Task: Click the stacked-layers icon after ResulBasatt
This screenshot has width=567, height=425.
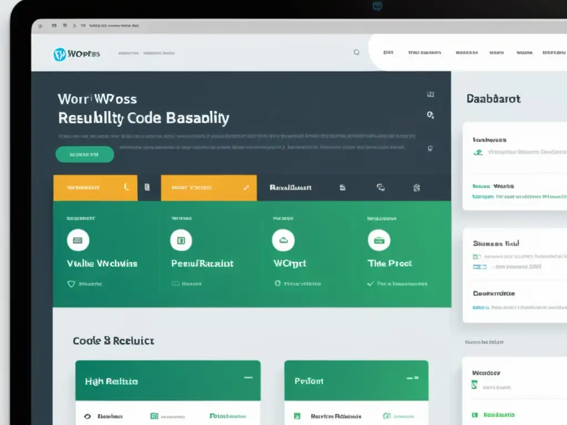Action: [x=342, y=188]
